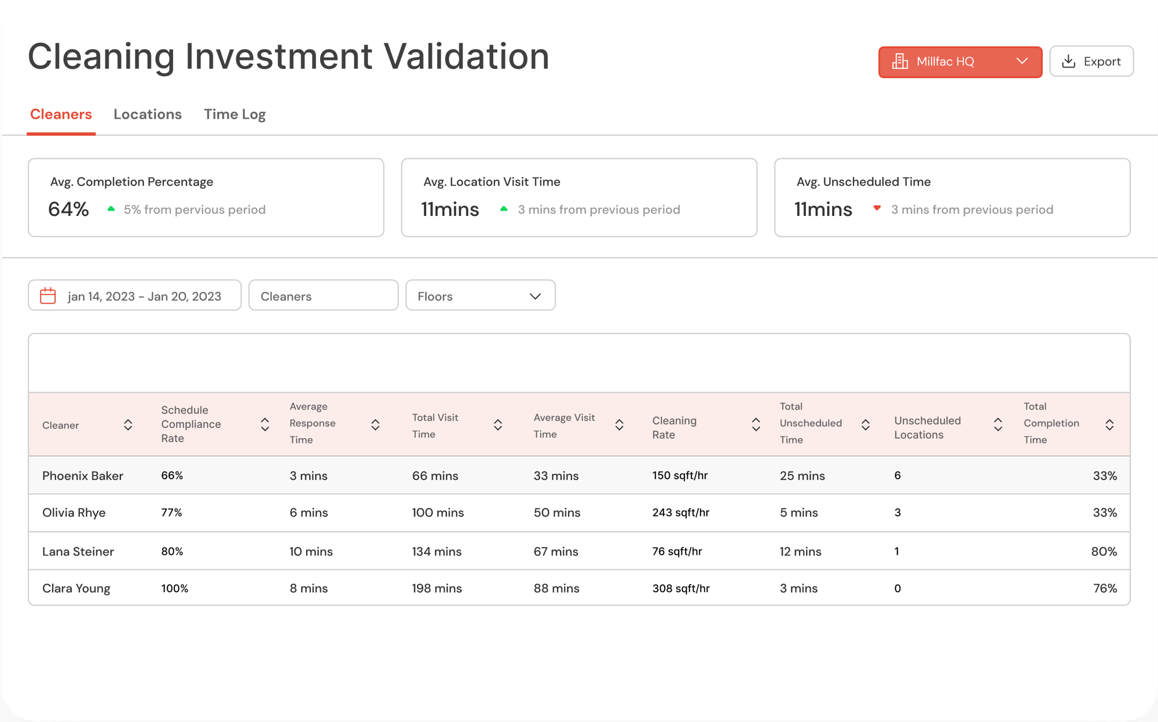Click the Avg. Completion Percentage 64% value
The width and height of the screenshot is (1158, 722).
click(68, 209)
